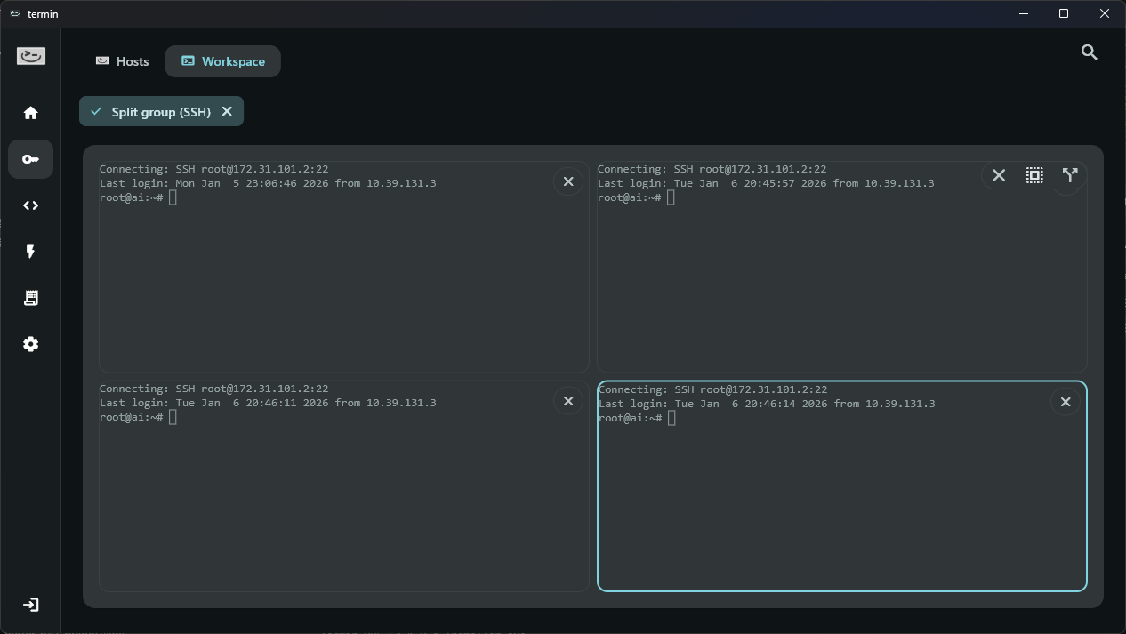1126x634 pixels.
Task: Click the dashed-square select icon in pane toolbar
Action: [1034, 175]
